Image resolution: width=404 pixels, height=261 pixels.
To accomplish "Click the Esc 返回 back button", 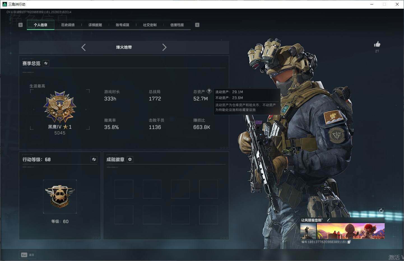I will (x=28, y=255).
